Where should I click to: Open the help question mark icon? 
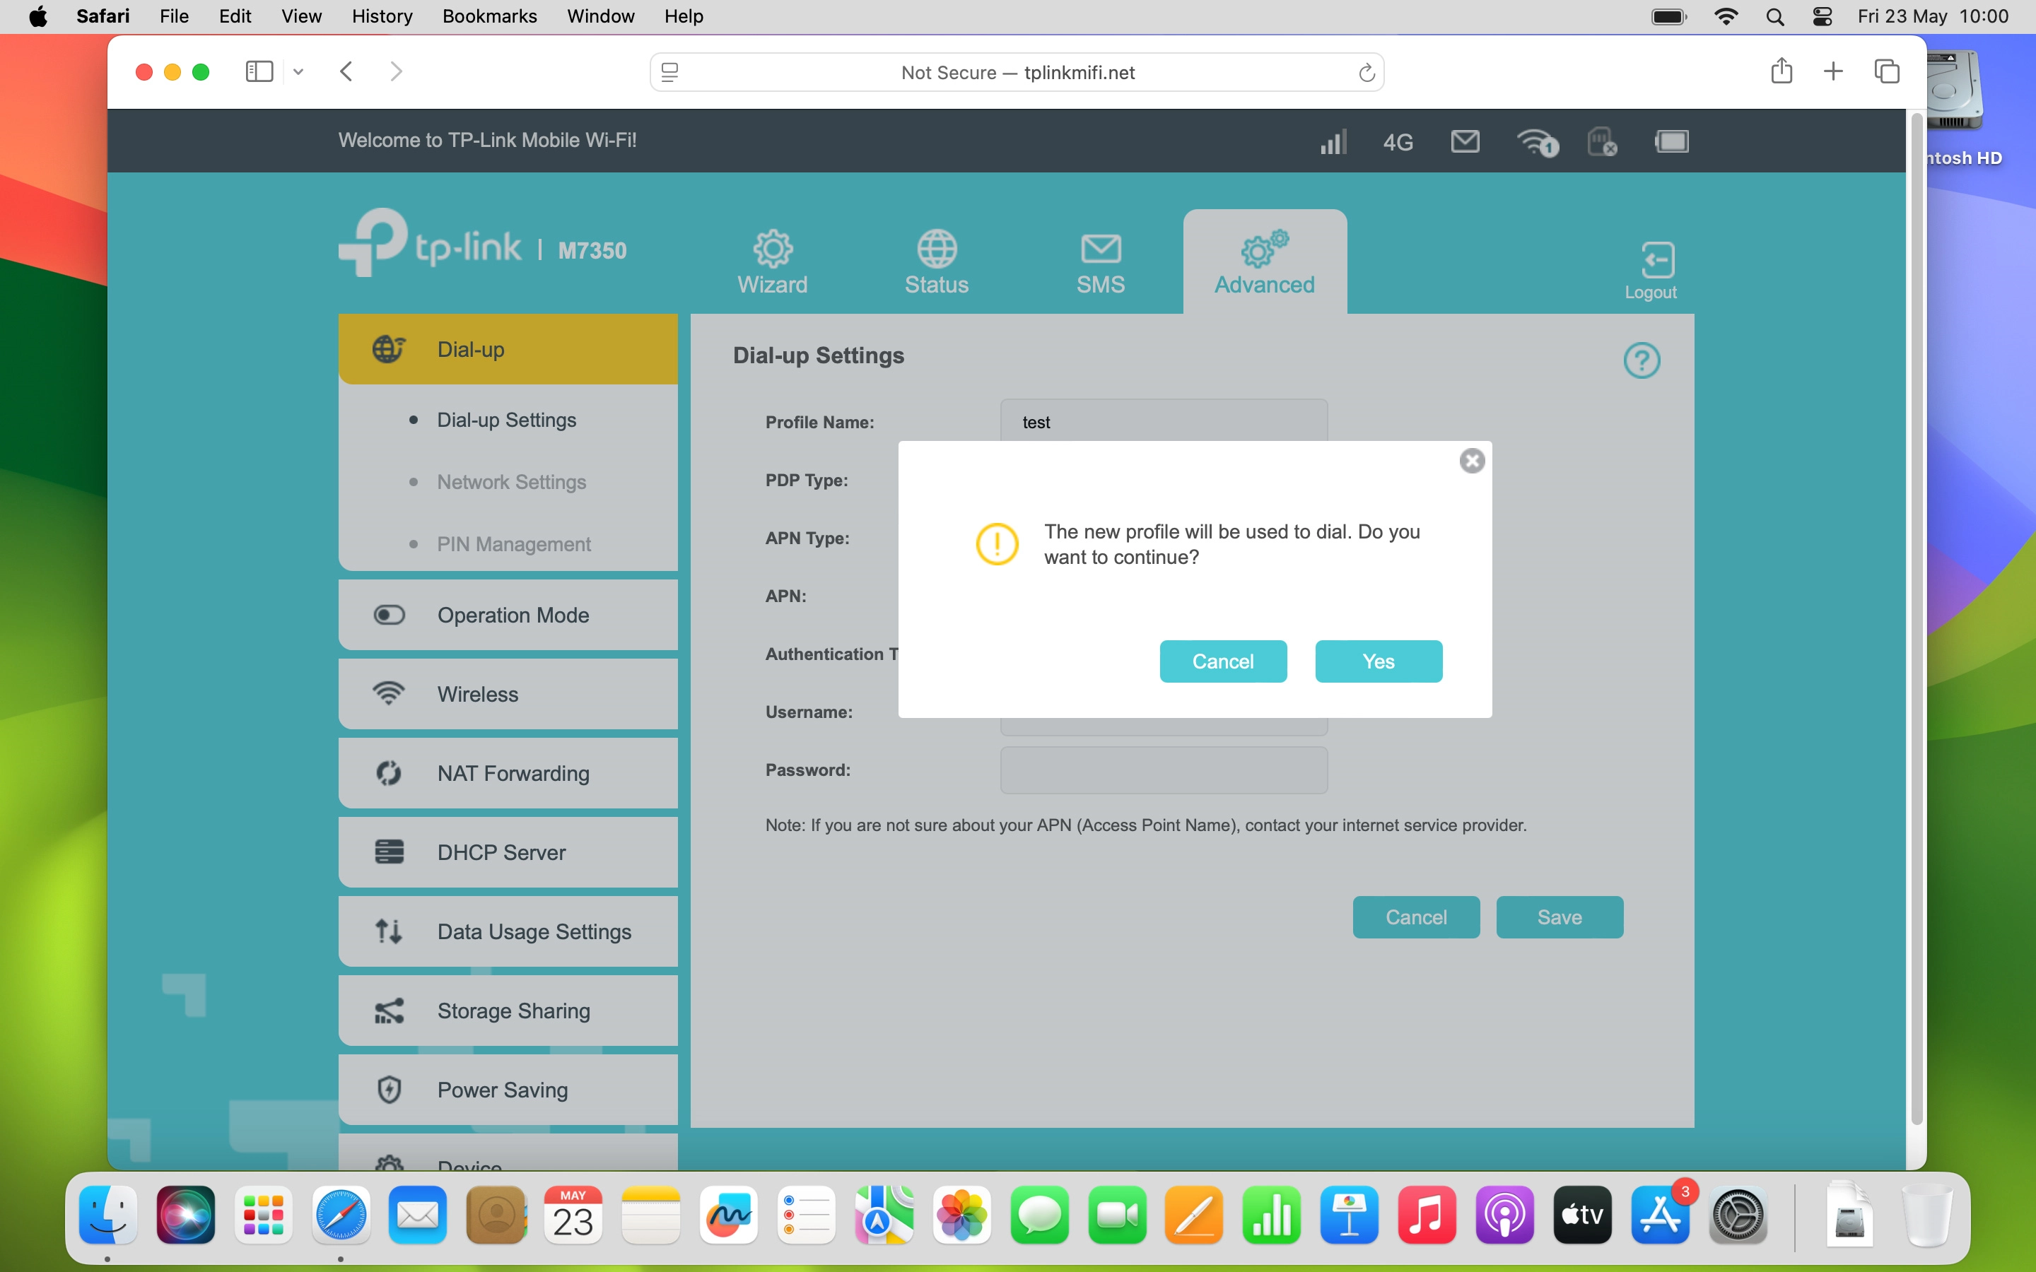coord(1641,360)
